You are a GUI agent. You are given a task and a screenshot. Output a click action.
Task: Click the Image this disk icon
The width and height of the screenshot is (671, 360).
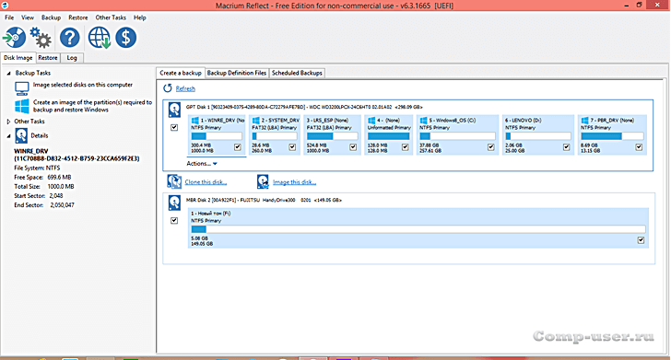point(263,181)
